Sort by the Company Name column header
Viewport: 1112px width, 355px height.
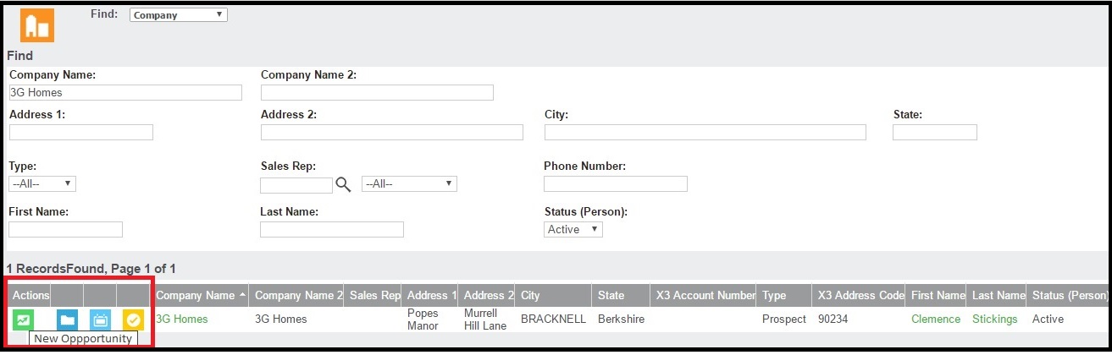click(196, 295)
